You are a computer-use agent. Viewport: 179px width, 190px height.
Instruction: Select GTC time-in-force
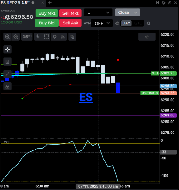click(x=138, y=23)
